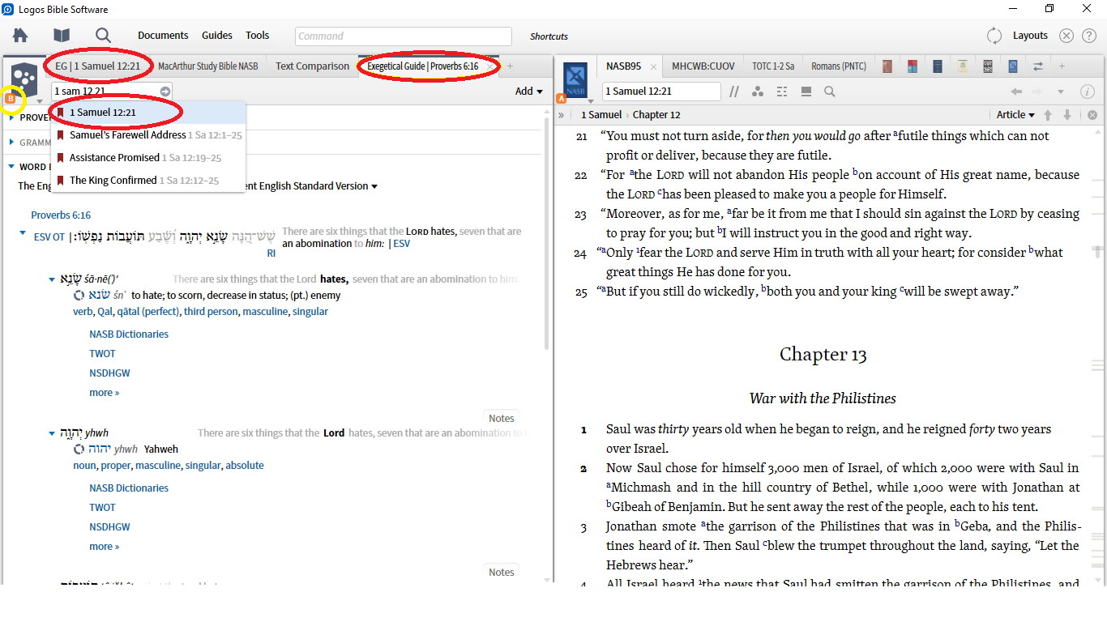Open the Guides menu
1107x622 pixels.
click(x=217, y=36)
